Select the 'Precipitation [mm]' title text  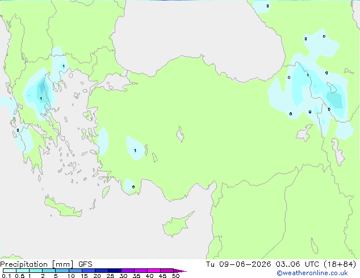pyautogui.click(x=37, y=264)
